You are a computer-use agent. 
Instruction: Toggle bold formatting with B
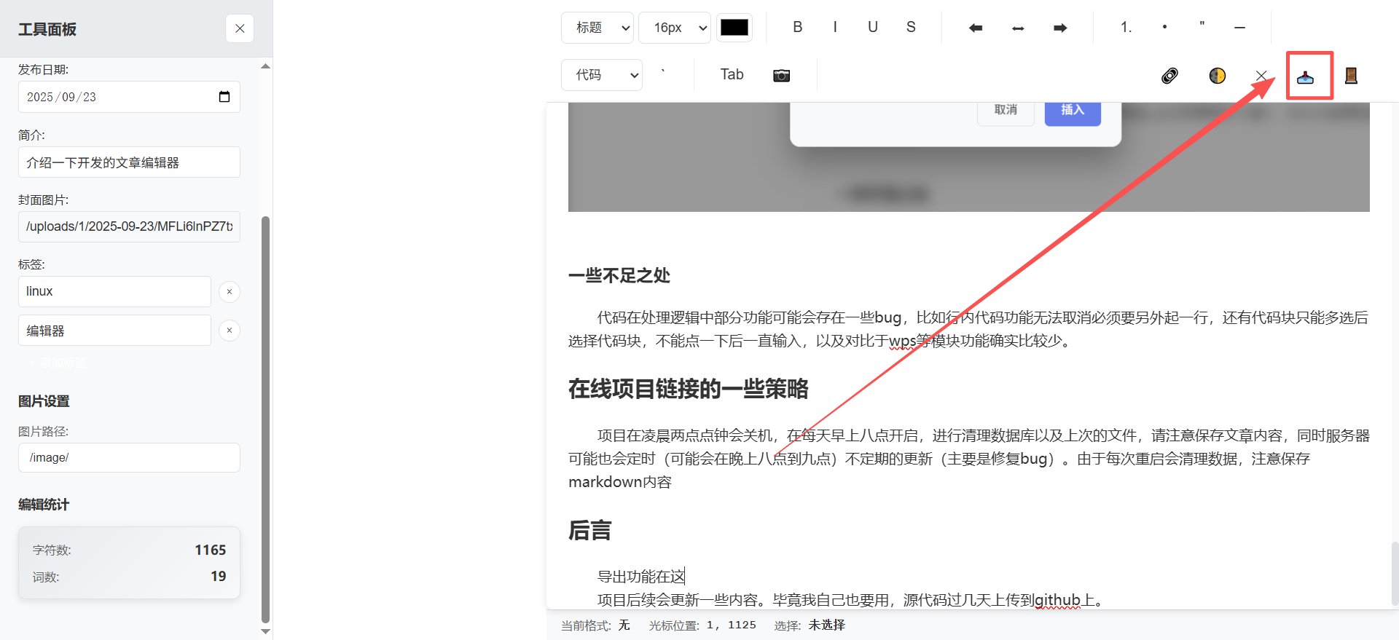click(x=797, y=27)
